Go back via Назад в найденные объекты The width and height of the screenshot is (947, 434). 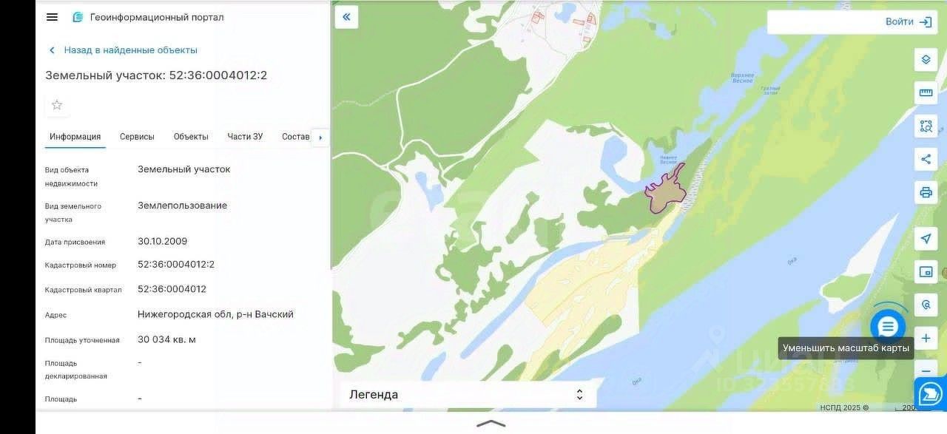click(123, 50)
